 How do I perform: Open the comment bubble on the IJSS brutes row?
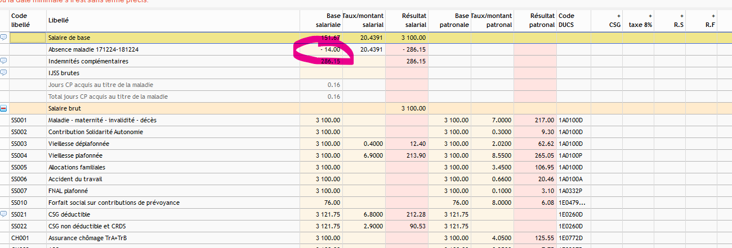coord(4,73)
